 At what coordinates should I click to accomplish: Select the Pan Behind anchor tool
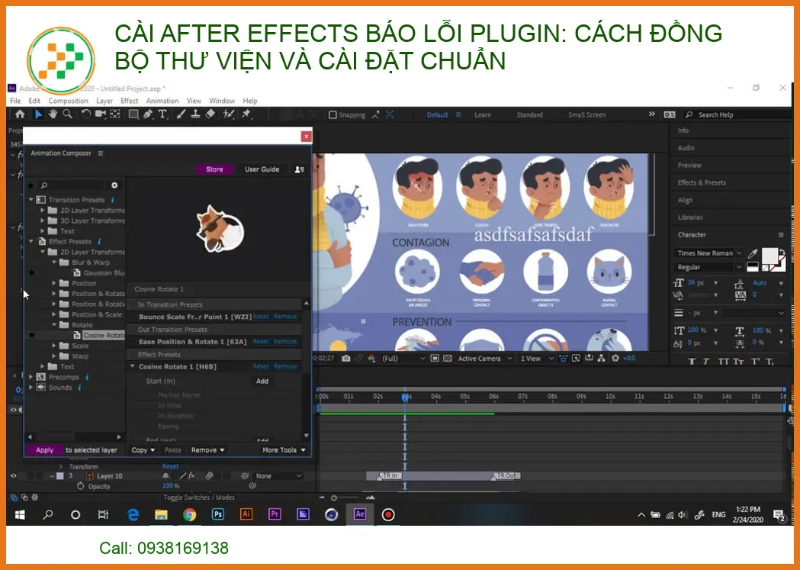pyautogui.click(x=115, y=114)
